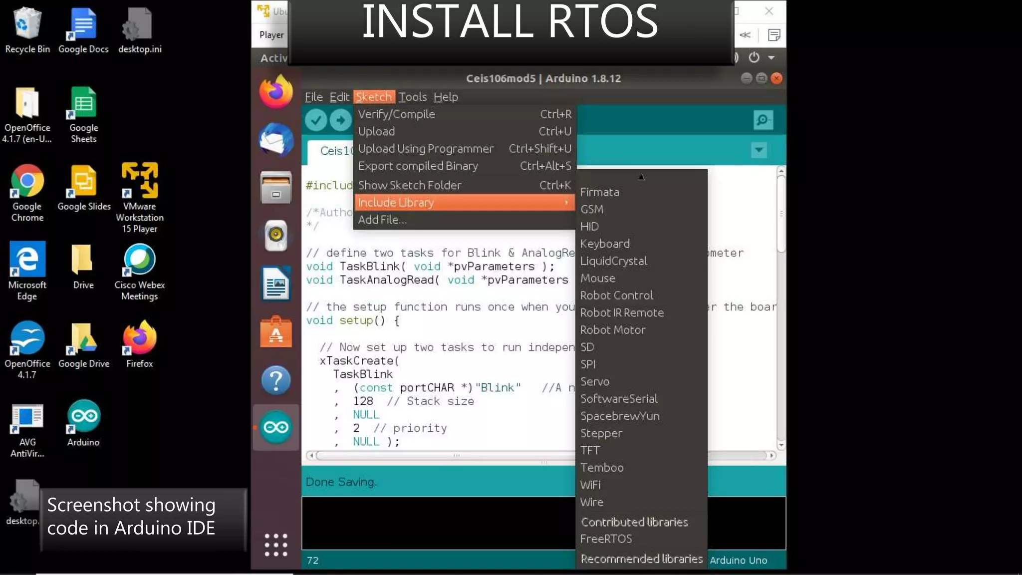Open the Tools menu
Image resolution: width=1022 pixels, height=575 pixels.
[x=412, y=97]
